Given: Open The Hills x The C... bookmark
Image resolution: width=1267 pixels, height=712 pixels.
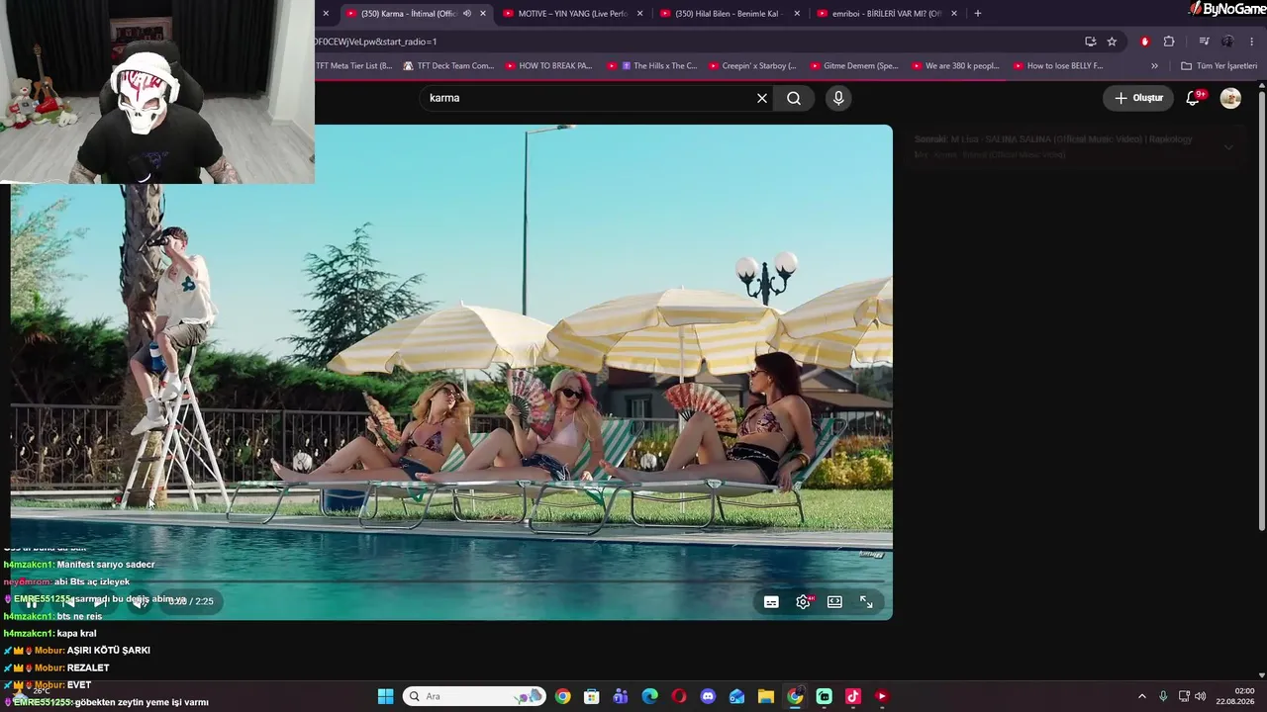Looking at the screenshot, I should pyautogui.click(x=652, y=66).
